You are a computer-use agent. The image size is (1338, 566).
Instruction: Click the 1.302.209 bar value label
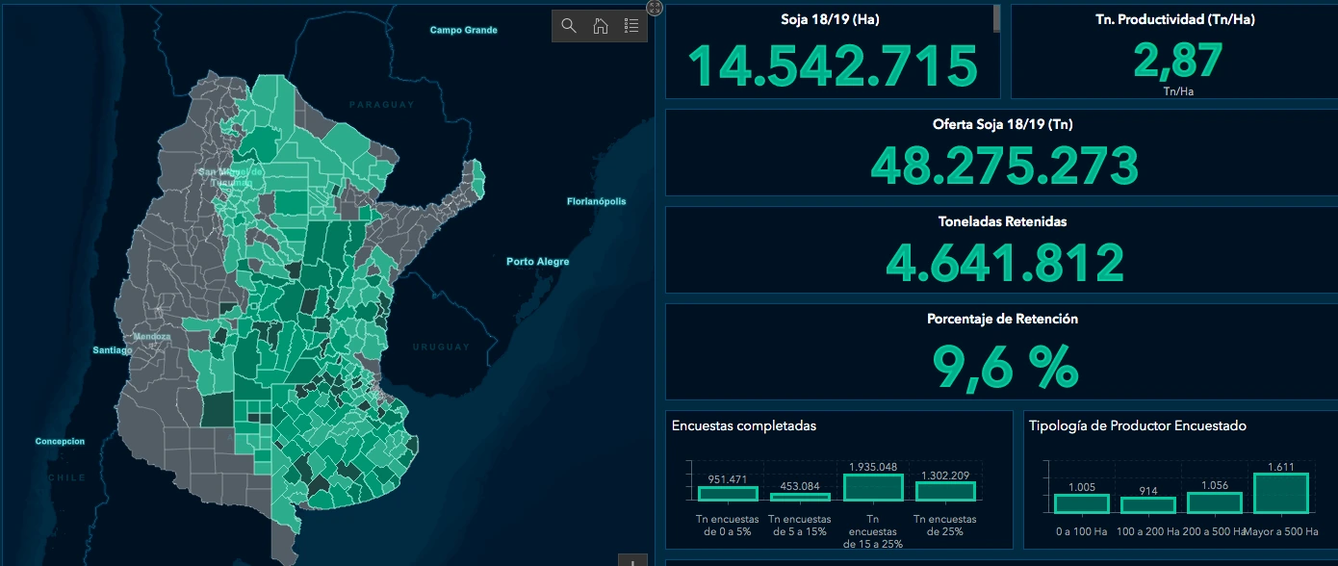pos(944,474)
